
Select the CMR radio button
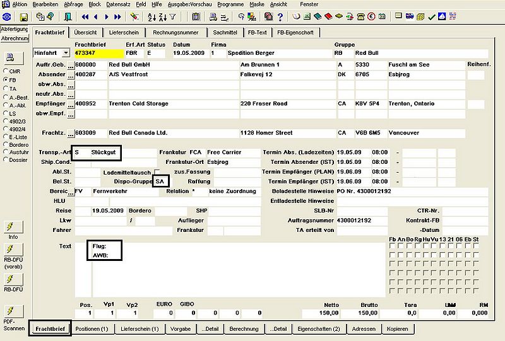tap(6, 71)
